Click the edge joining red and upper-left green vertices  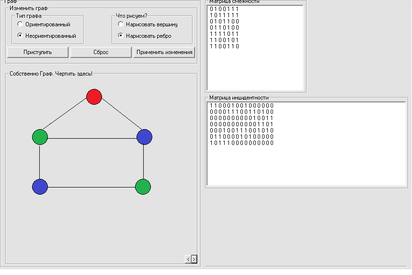pyautogui.click(x=66, y=117)
